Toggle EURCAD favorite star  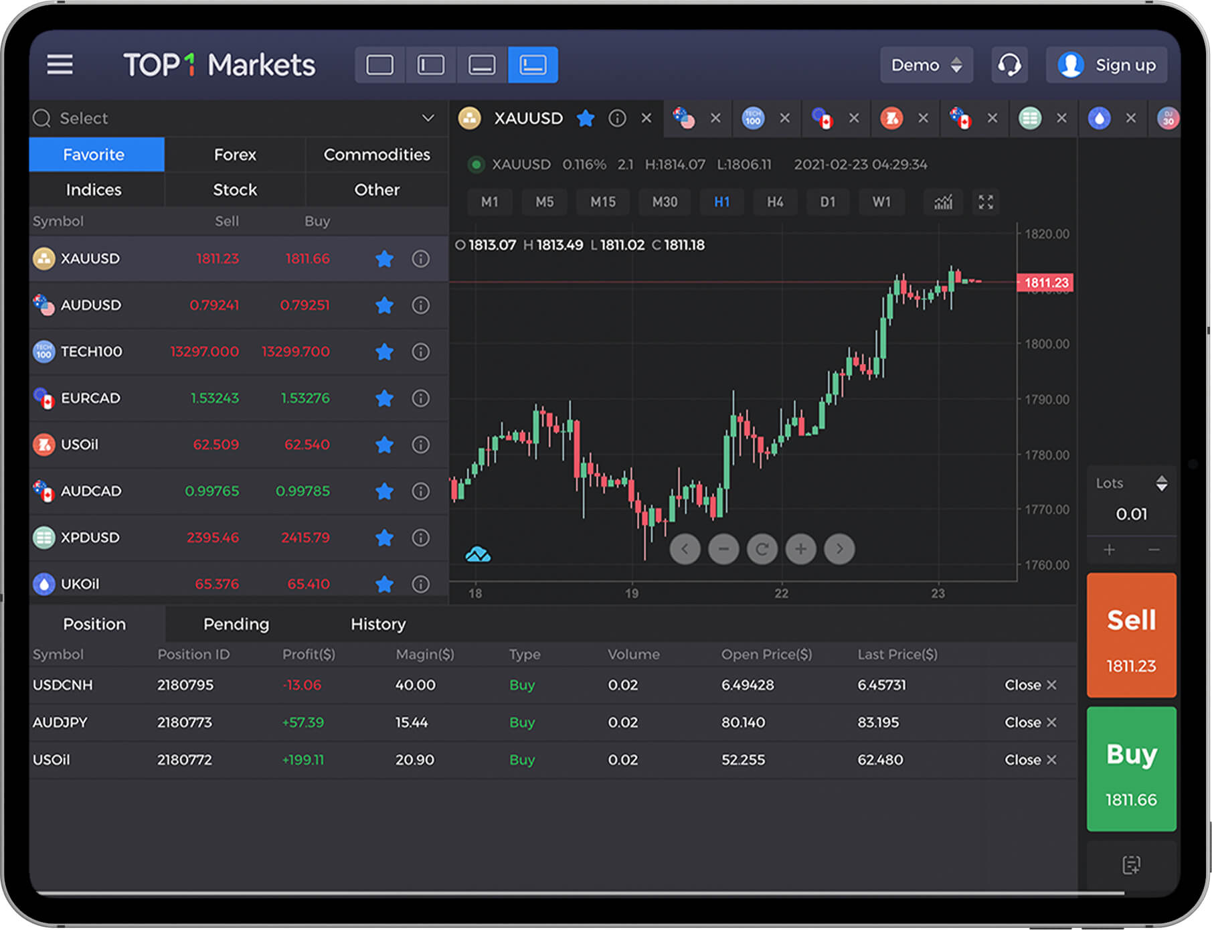(x=384, y=398)
